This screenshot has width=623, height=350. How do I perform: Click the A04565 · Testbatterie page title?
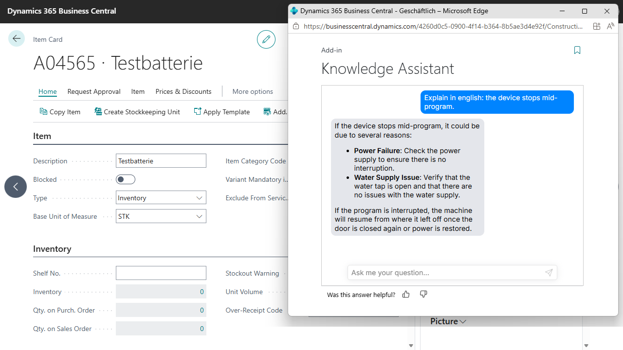(x=118, y=63)
